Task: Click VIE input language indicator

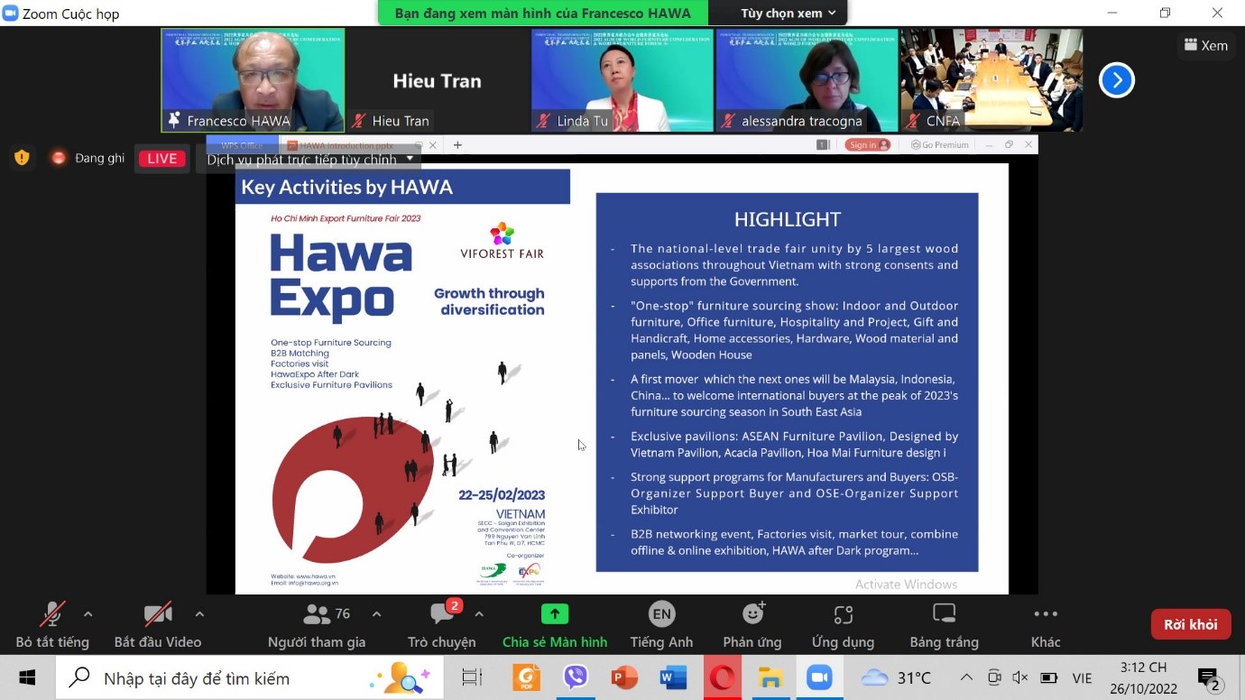Action: (1082, 678)
